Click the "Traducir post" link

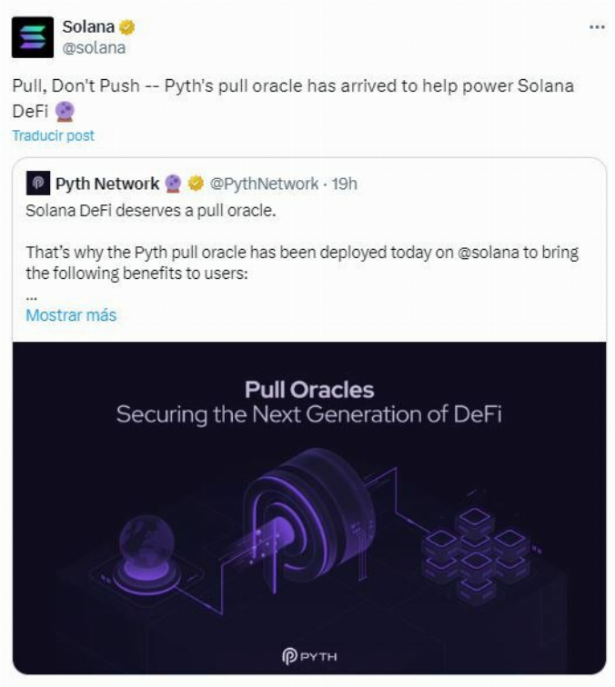click(x=53, y=135)
